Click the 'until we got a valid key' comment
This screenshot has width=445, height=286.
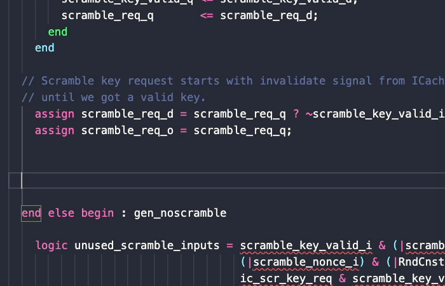point(123,97)
